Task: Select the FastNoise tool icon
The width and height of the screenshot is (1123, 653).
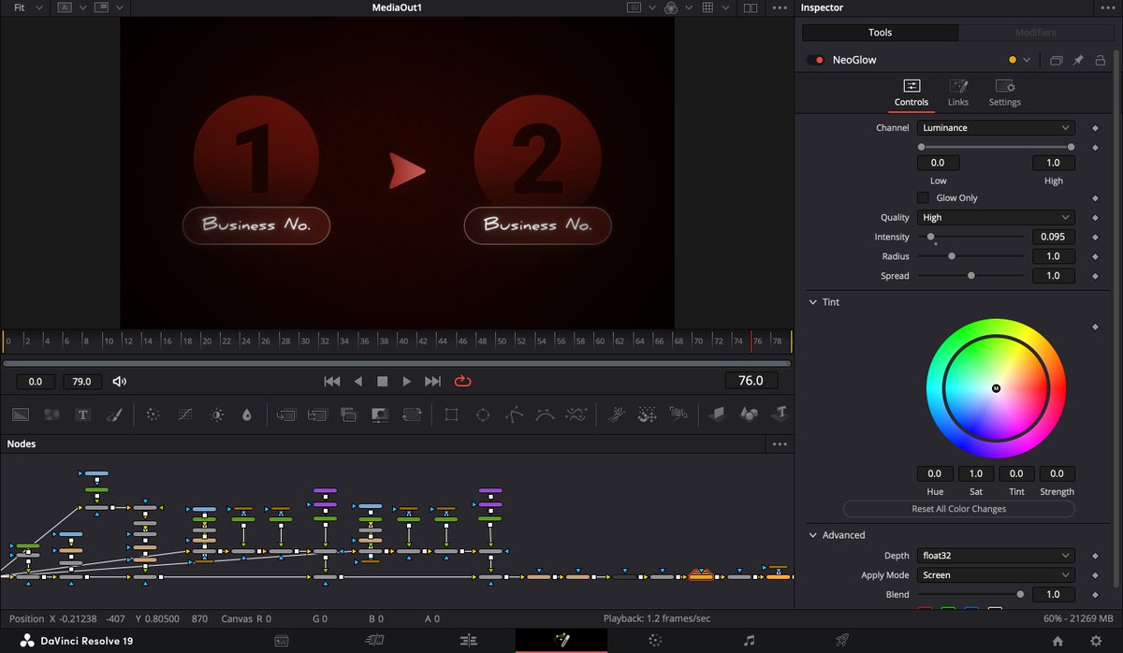Action: click(51, 414)
